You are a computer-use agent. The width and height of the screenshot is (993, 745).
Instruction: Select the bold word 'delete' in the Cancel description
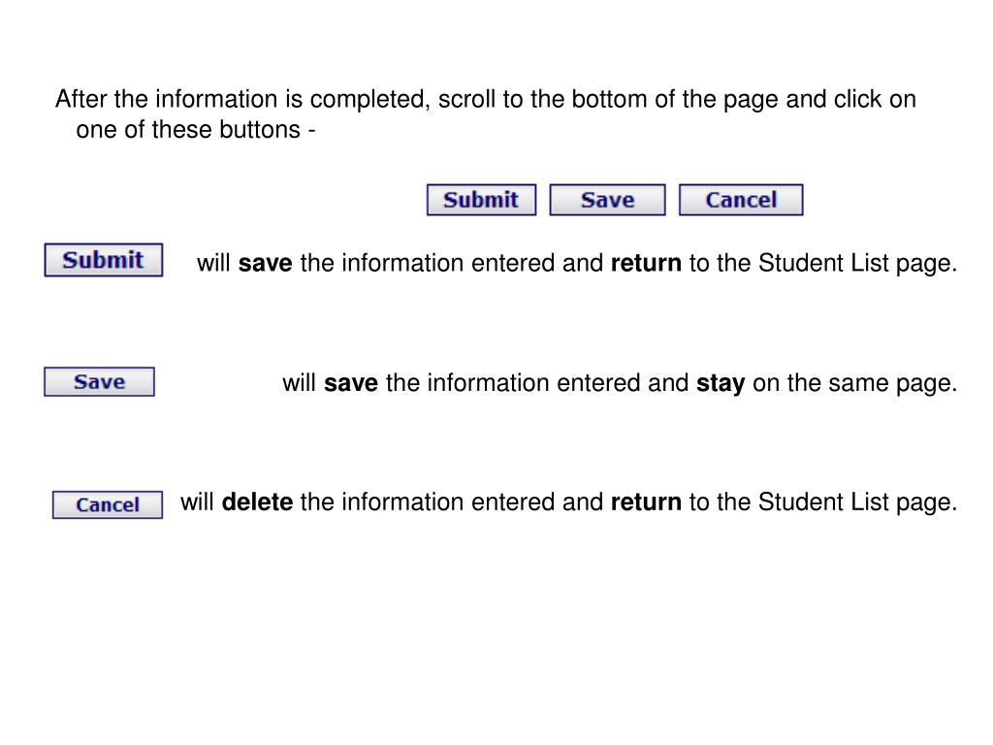click(257, 502)
